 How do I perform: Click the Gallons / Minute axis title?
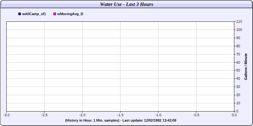tap(246, 66)
